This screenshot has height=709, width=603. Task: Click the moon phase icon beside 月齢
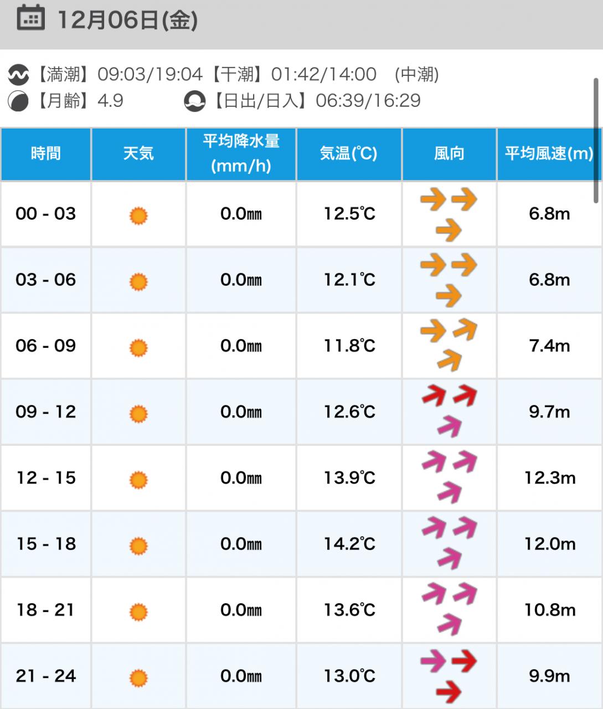click(x=18, y=101)
